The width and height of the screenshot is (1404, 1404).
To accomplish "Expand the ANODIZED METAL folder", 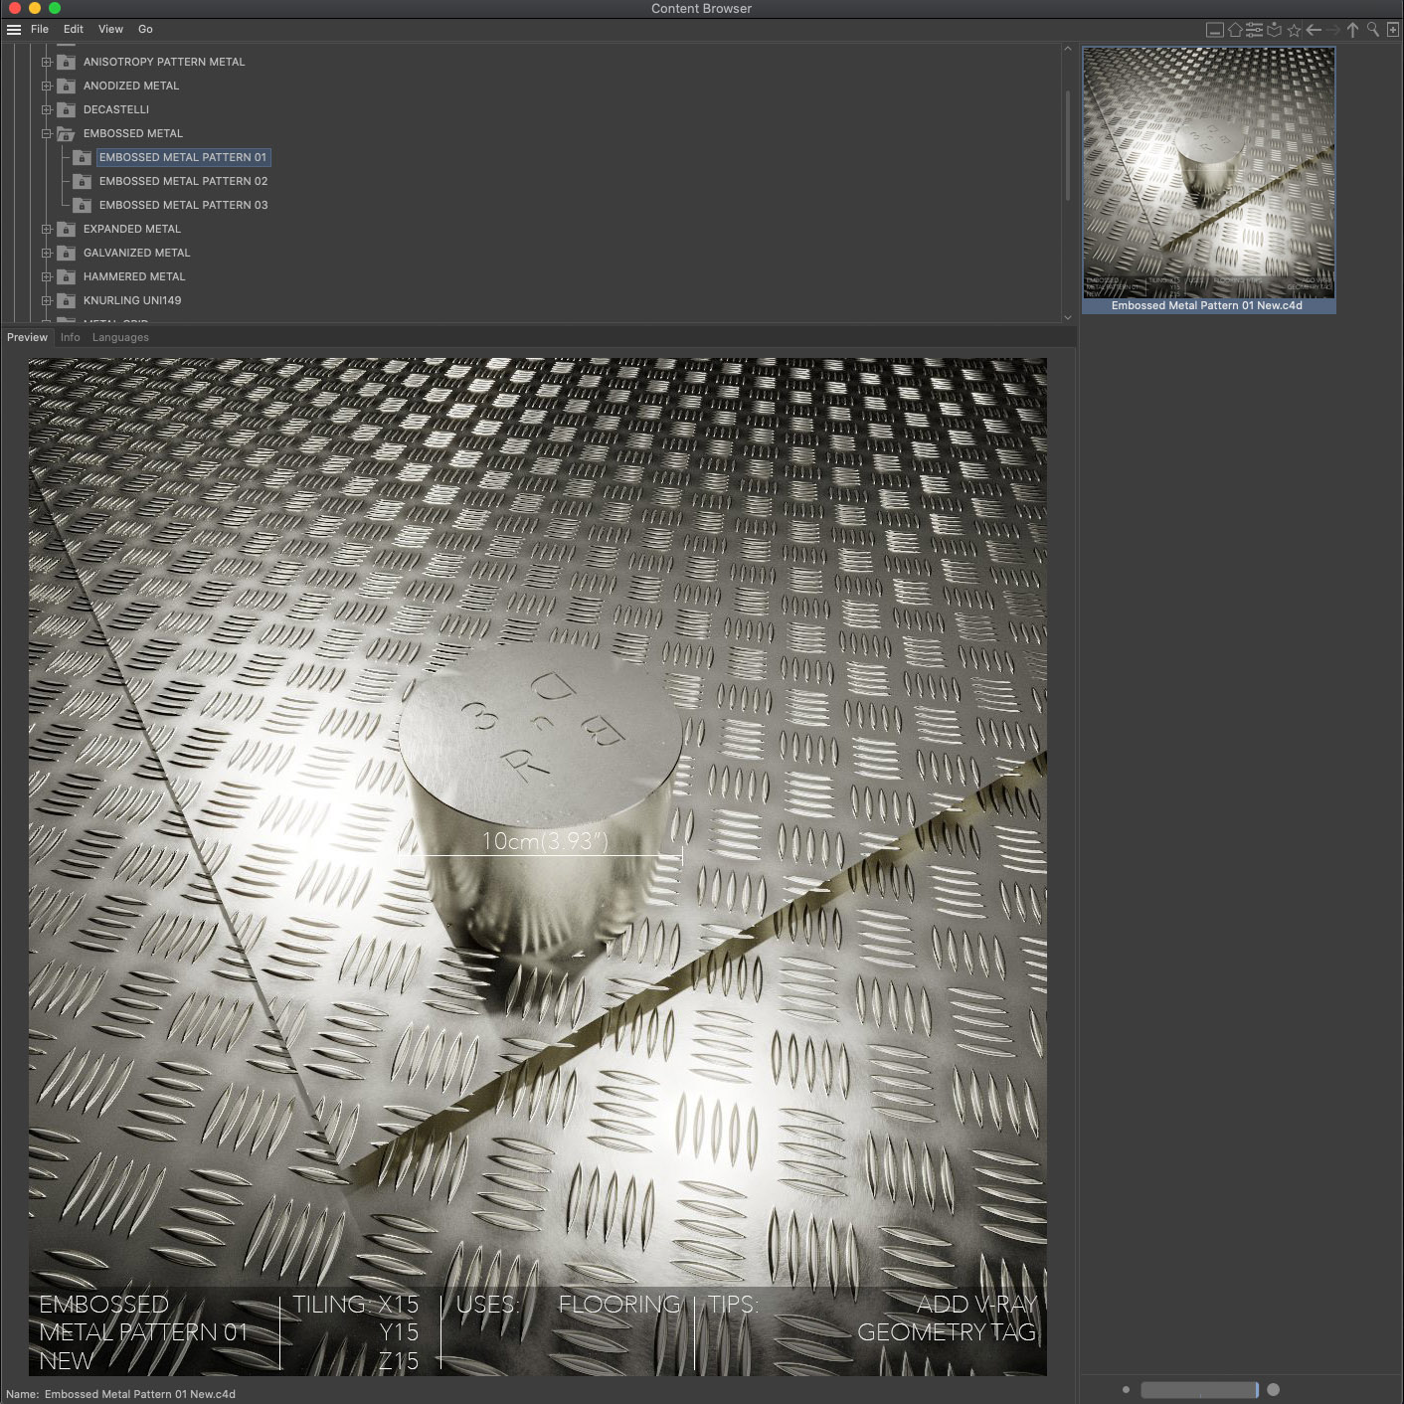I will coord(46,86).
